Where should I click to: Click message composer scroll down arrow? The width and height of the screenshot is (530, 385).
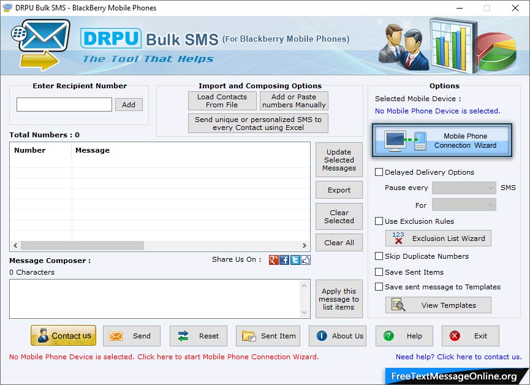pyautogui.click(x=304, y=312)
